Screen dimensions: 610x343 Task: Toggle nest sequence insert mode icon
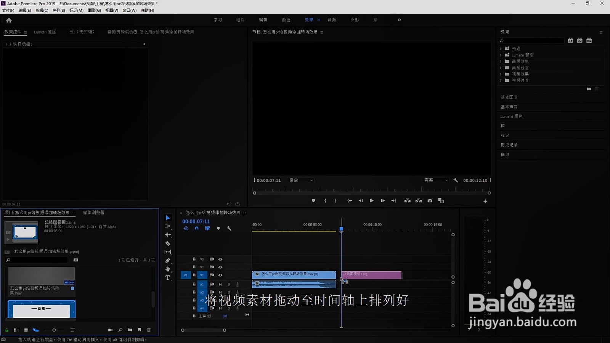[x=186, y=229]
